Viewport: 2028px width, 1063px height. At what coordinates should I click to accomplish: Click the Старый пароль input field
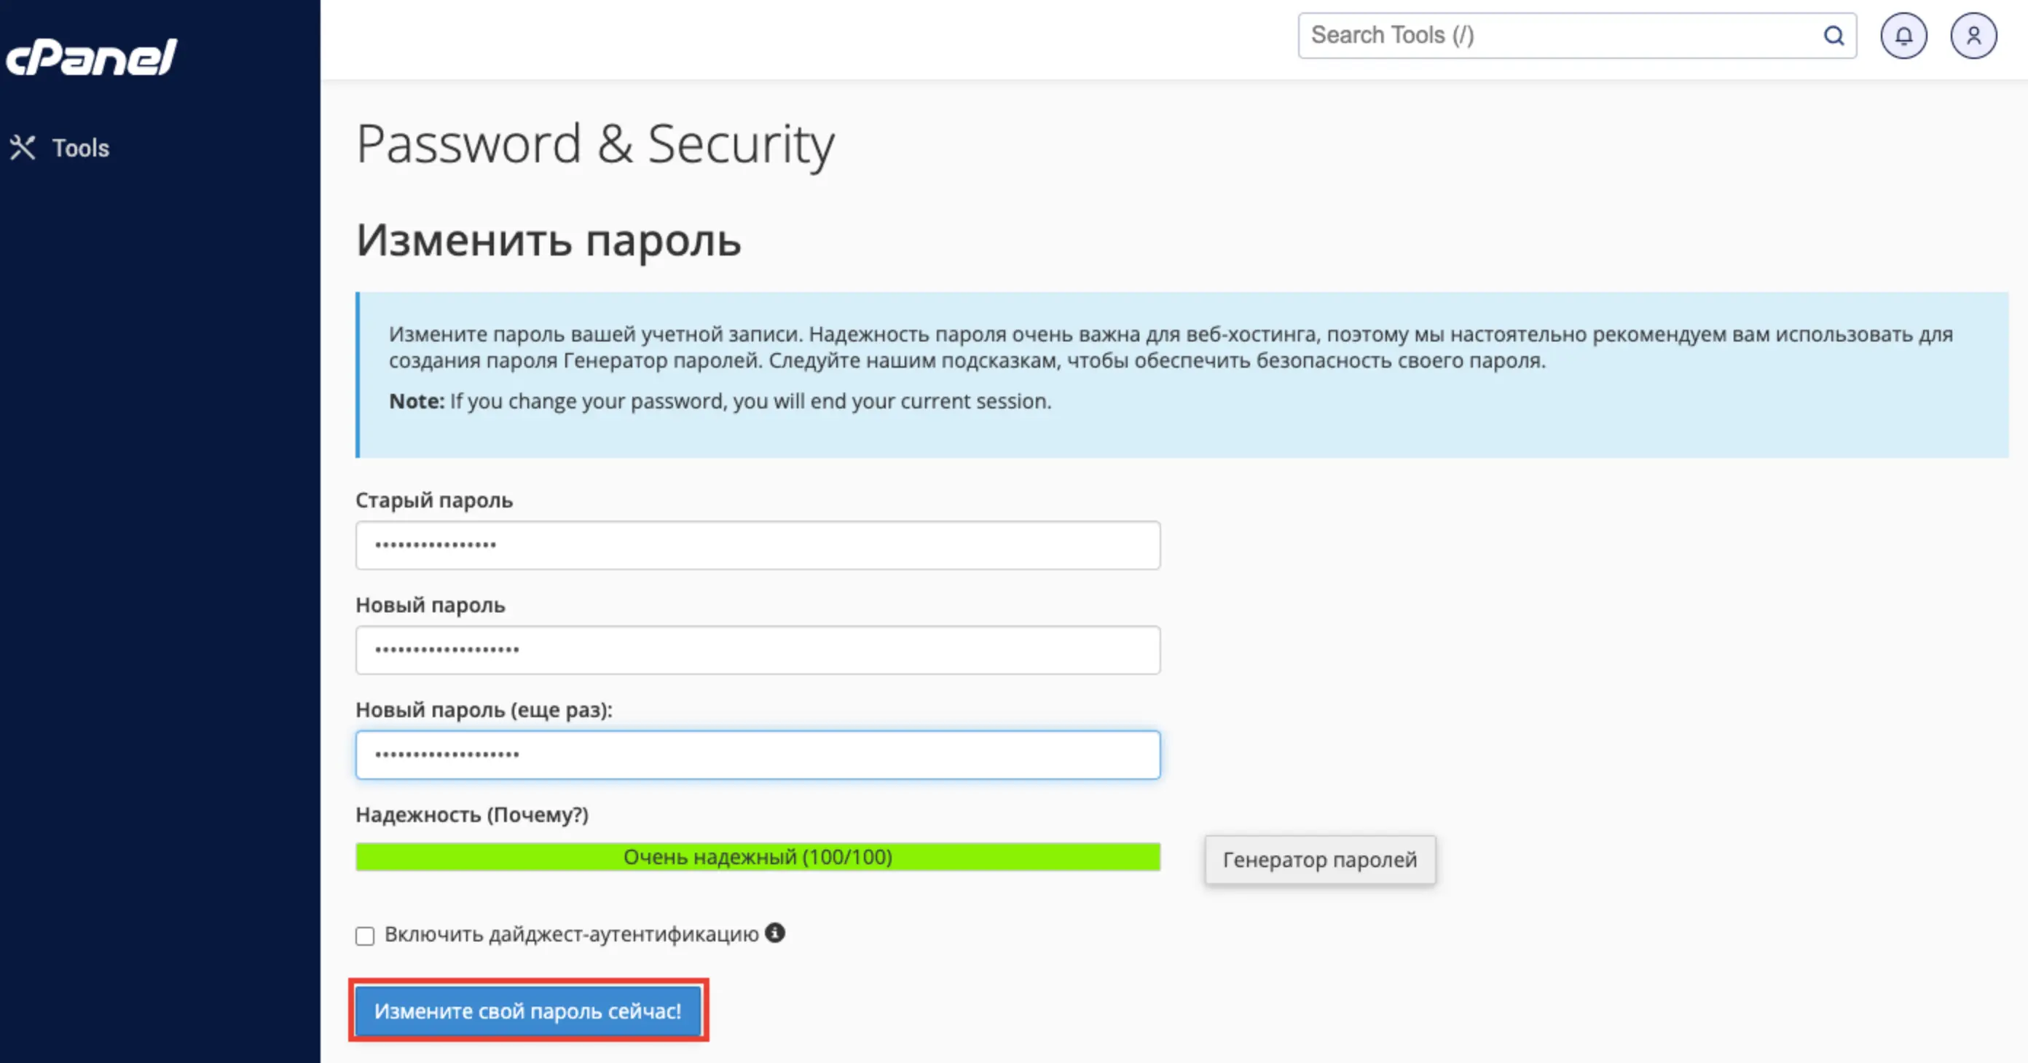click(758, 545)
